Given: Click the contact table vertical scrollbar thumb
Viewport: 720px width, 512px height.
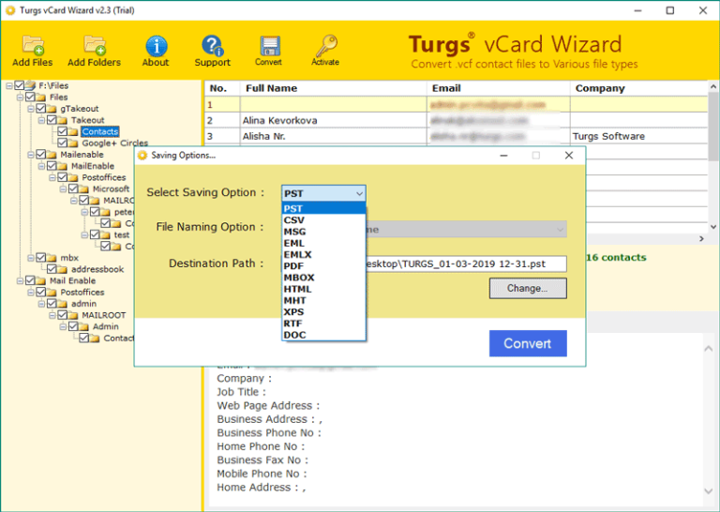Looking at the screenshot, I should 713,128.
